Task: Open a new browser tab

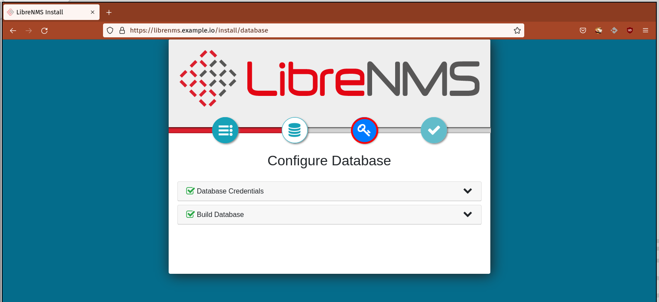Action: [x=109, y=12]
